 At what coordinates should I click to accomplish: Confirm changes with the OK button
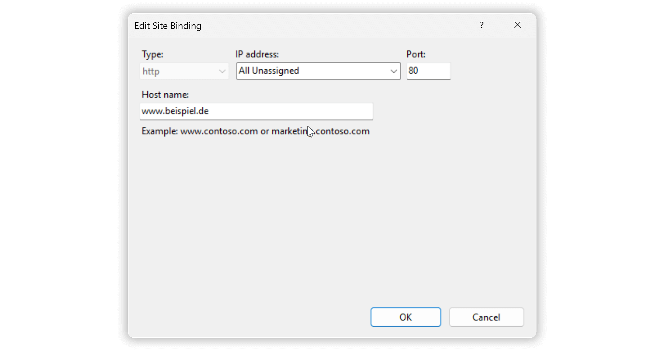(x=405, y=317)
